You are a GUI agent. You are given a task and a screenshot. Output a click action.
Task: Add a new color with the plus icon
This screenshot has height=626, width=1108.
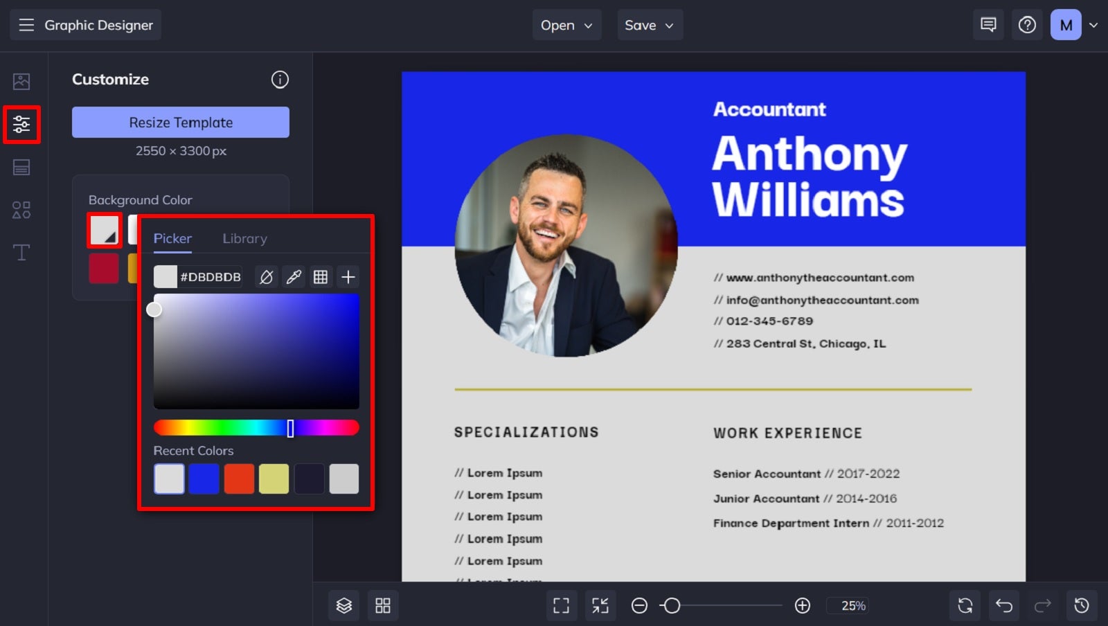coord(348,276)
